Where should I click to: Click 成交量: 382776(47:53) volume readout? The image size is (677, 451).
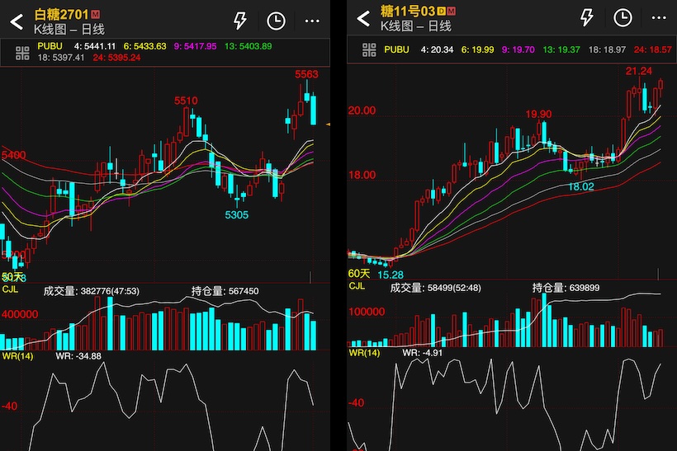[x=91, y=291]
